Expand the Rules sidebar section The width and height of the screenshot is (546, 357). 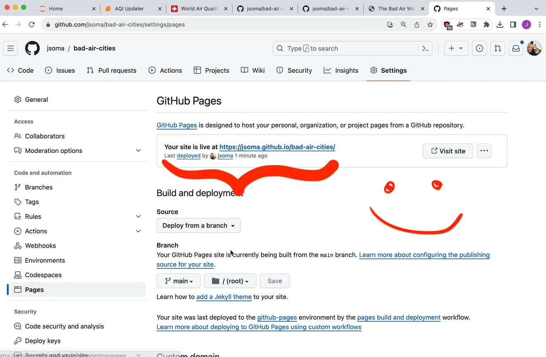coord(138,217)
